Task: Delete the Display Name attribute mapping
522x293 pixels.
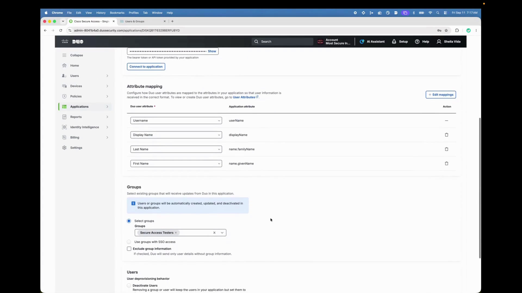Action: [446, 135]
